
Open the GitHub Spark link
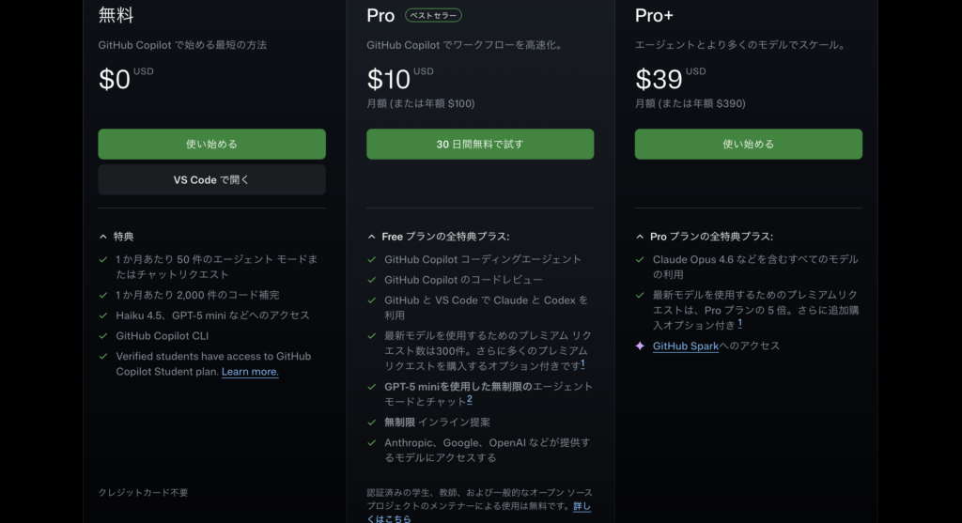[x=685, y=346]
